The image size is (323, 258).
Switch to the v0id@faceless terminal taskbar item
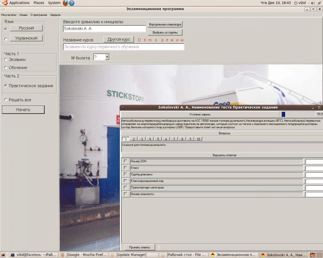click(x=33, y=255)
